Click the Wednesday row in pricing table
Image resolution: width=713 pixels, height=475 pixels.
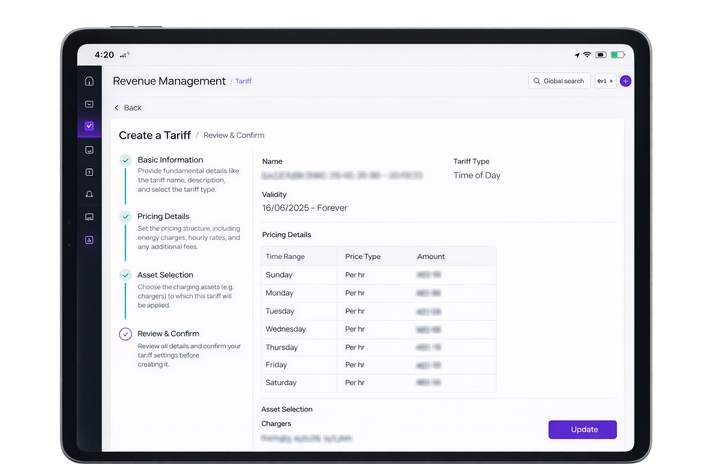tap(378, 329)
